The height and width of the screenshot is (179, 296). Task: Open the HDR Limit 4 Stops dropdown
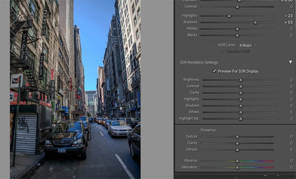(247, 45)
